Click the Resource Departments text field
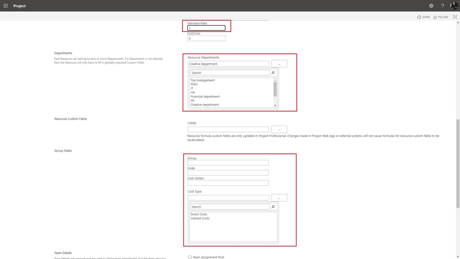This screenshot has height=259, width=460. (x=228, y=64)
